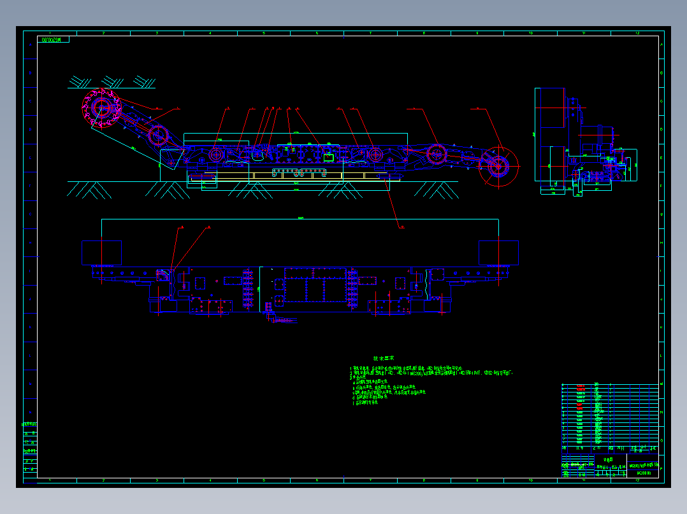The image size is (687, 514).
Task: Click zone number 12 on the top border
Action: tap(637, 33)
